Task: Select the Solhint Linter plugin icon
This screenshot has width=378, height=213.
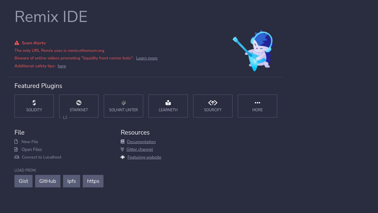Action: coord(123,103)
